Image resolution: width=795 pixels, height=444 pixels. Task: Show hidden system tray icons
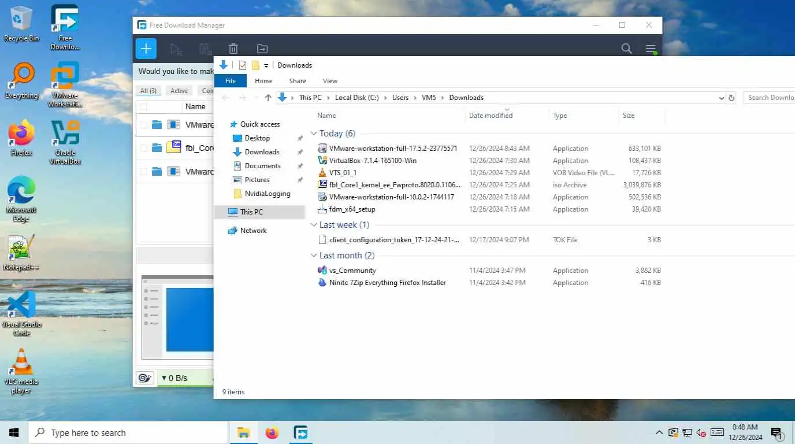[659, 432]
